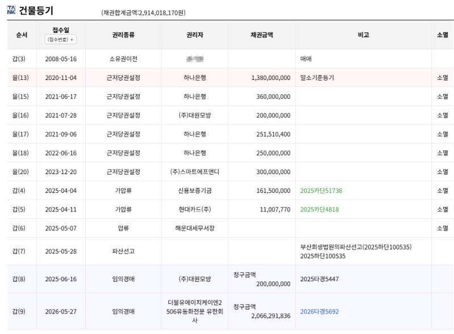
Task: Select the 건물등기 section title
Action: click(x=36, y=10)
